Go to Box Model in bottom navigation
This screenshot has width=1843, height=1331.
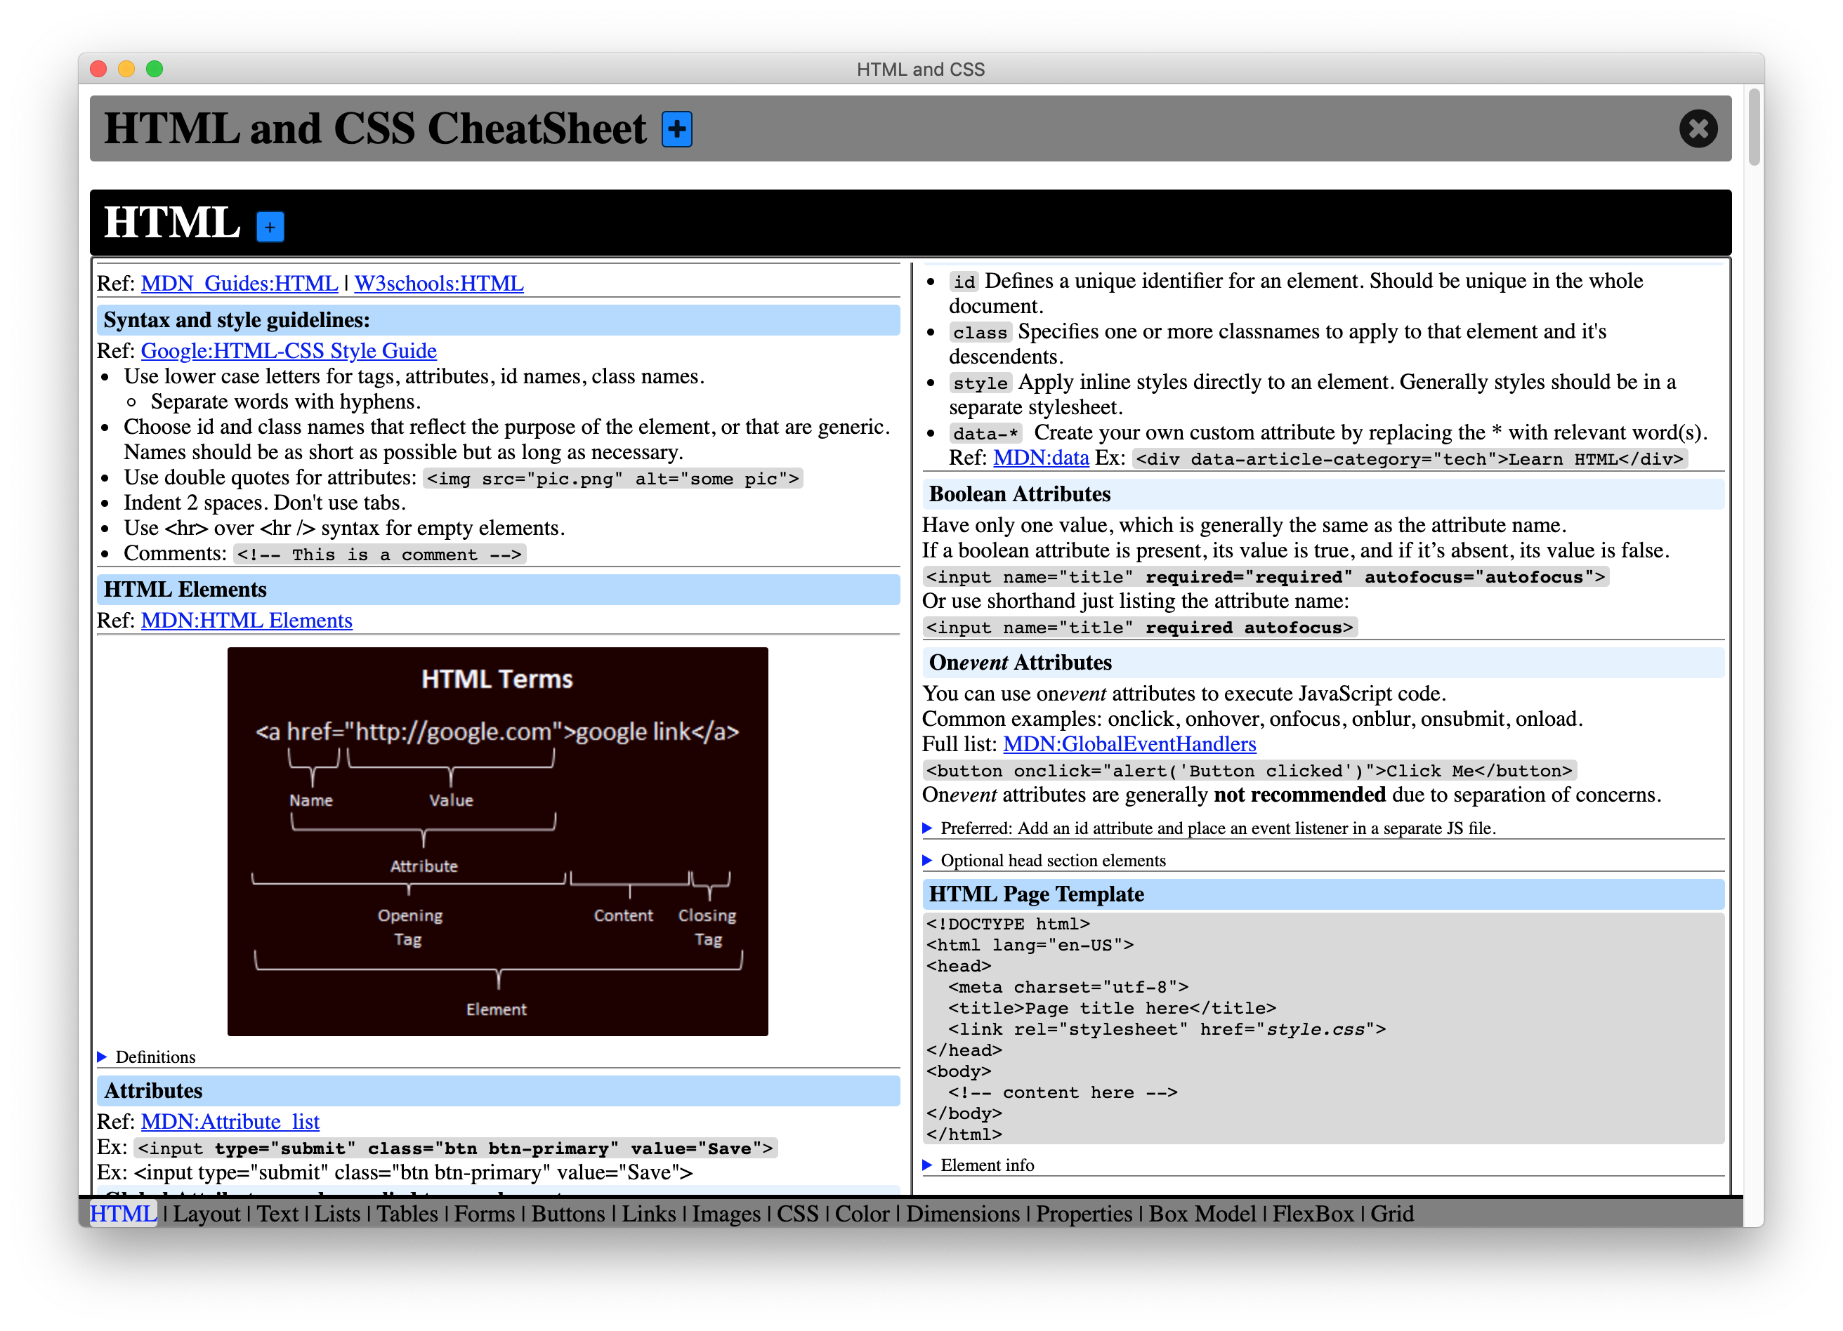tap(1202, 1212)
